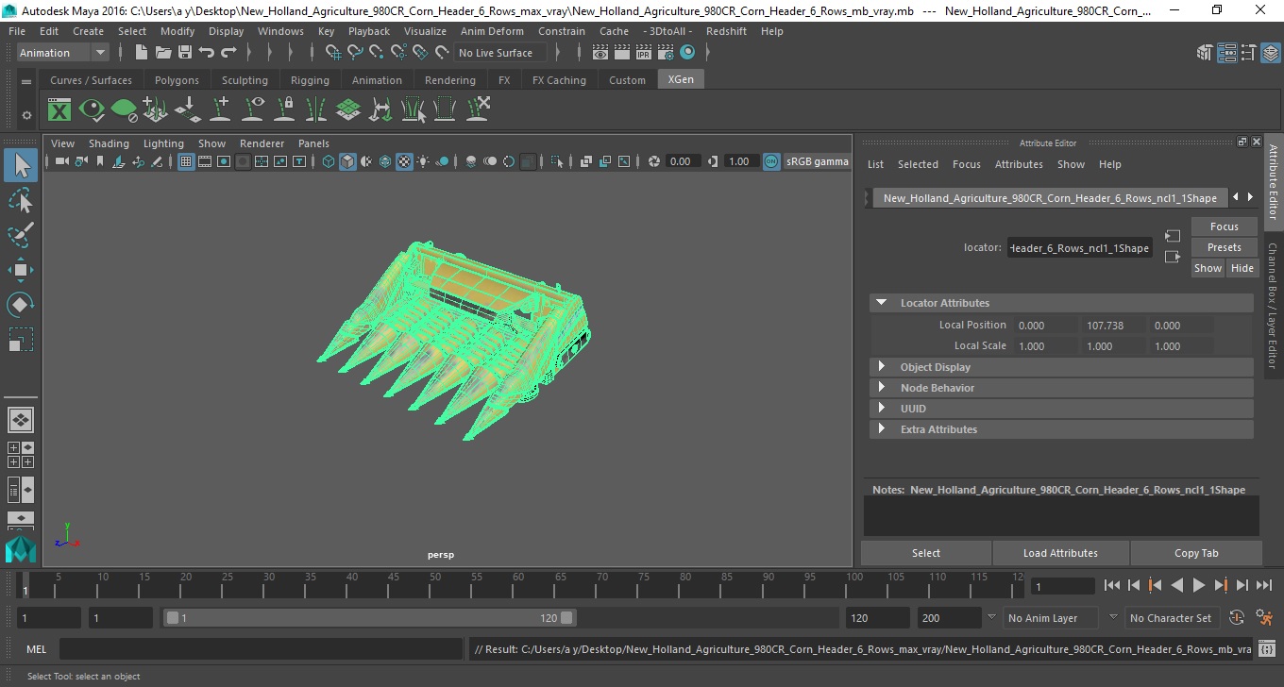Enable snap to points magnet icon

coord(378,53)
